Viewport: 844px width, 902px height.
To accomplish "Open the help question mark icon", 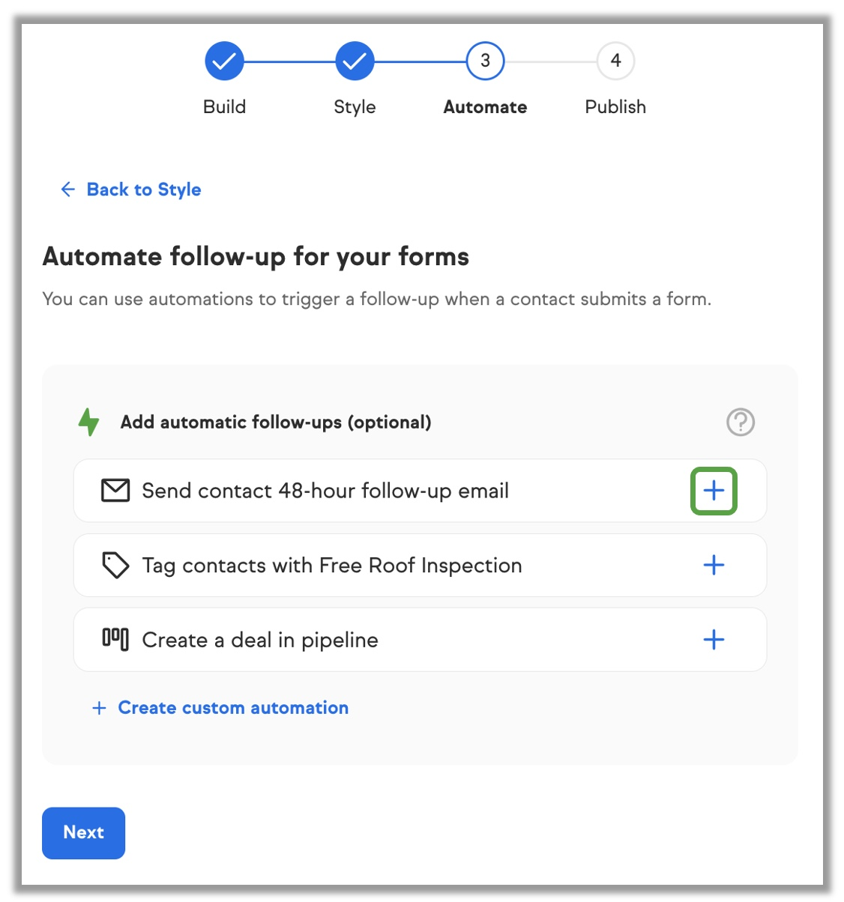I will pos(741,422).
